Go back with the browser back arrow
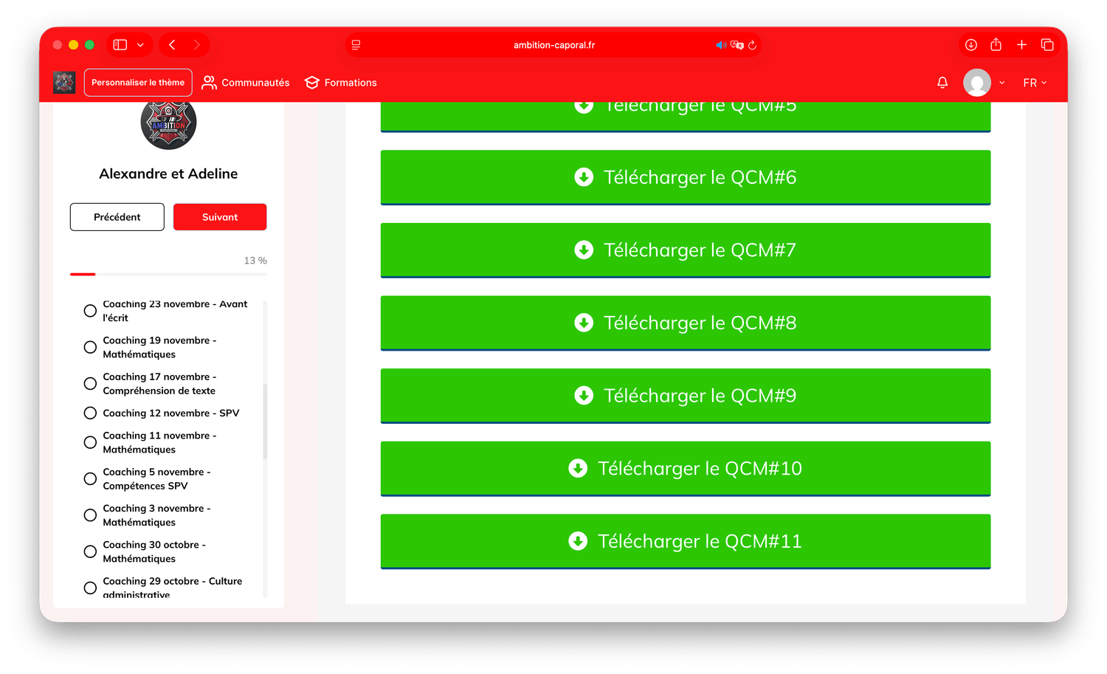Viewport: 1107px width, 674px height. tap(172, 45)
